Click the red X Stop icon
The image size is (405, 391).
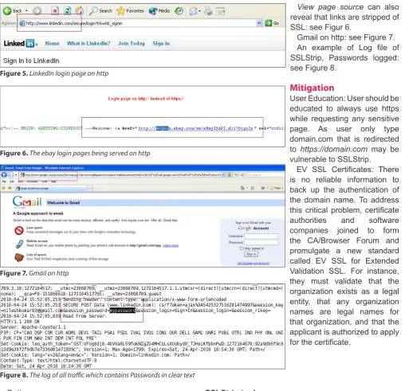click(55, 11)
